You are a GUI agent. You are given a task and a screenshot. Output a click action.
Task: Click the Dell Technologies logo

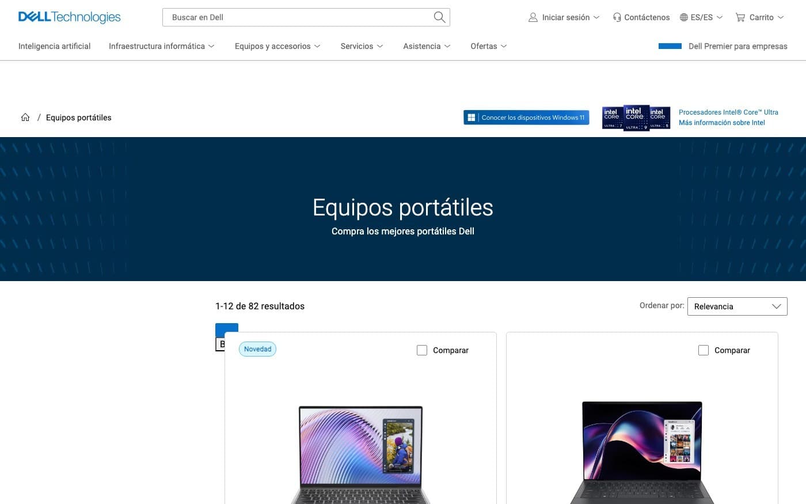[x=70, y=17]
